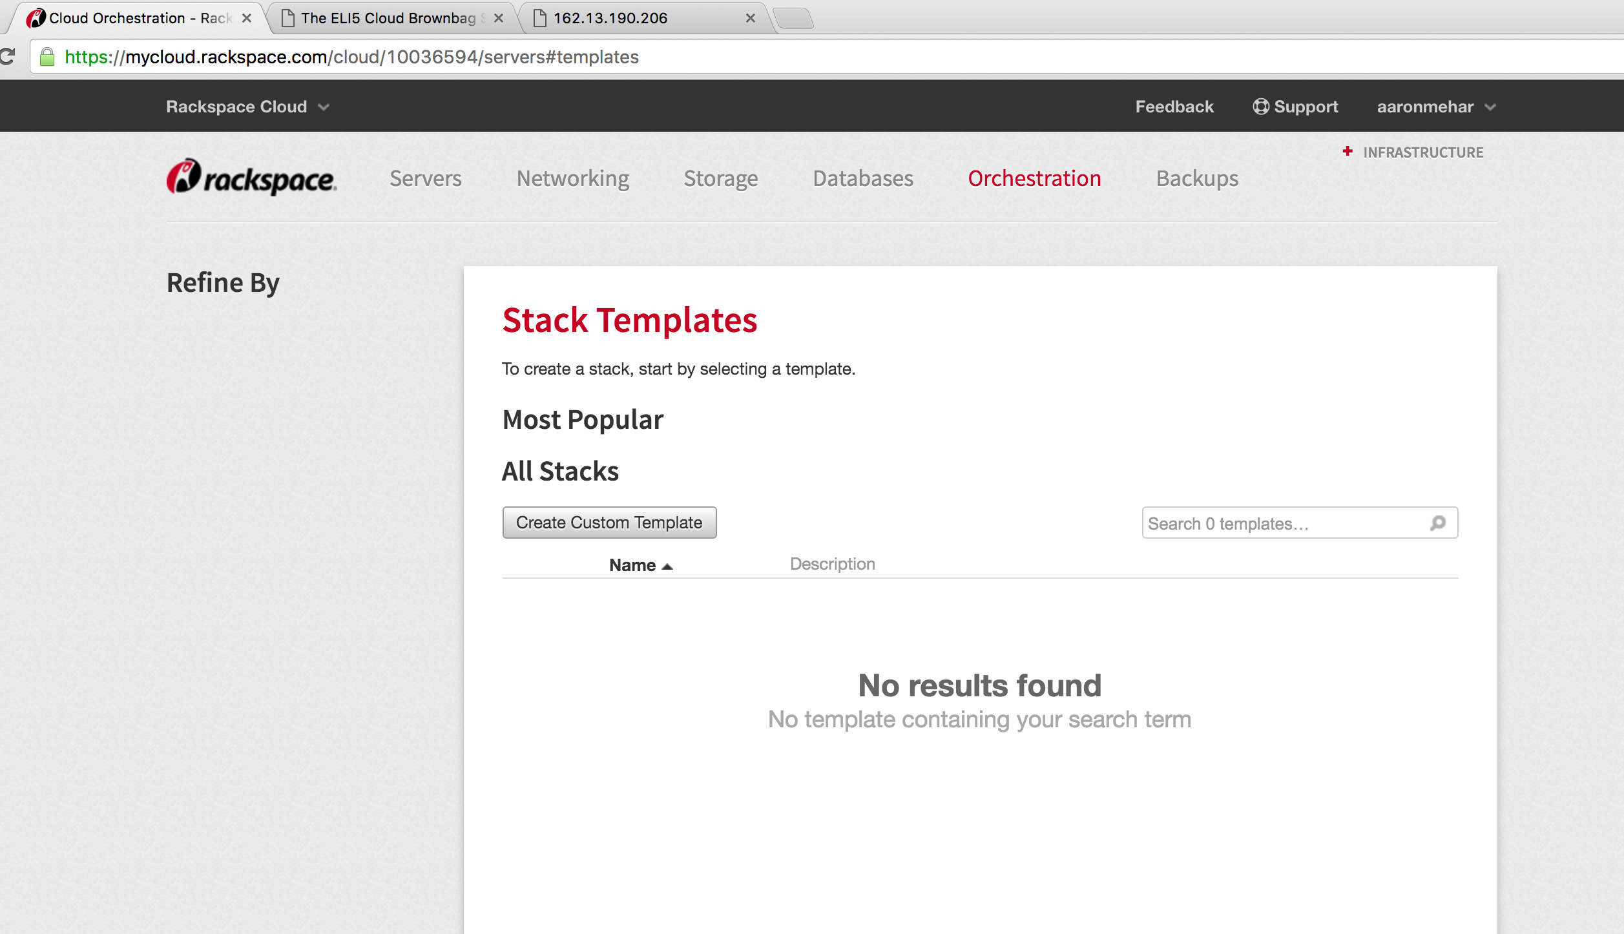Image resolution: width=1624 pixels, height=934 pixels.
Task: Open the Feedback link
Action: pyautogui.click(x=1174, y=107)
